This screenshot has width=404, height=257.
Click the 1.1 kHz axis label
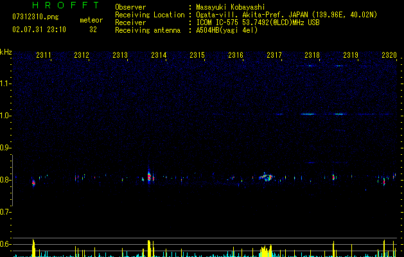click(6, 84)
